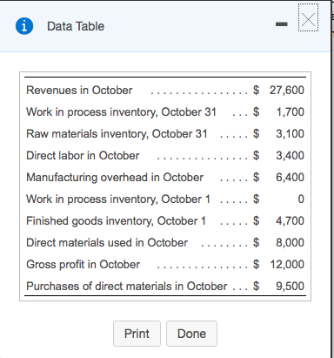Click Raw materials inventory, October 31 label
Viewport: 334px width, 358px height.
tap(117, 134)
